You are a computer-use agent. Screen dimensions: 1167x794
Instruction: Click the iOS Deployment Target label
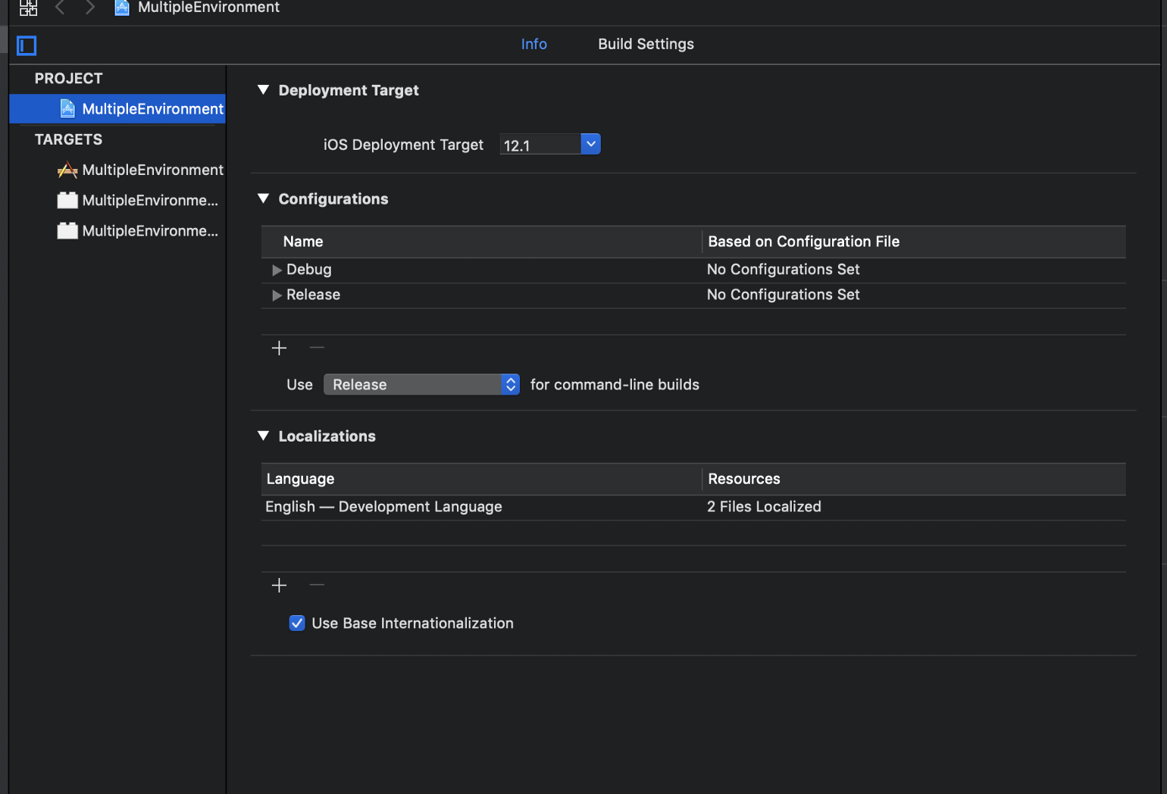[x=403, y=145]
